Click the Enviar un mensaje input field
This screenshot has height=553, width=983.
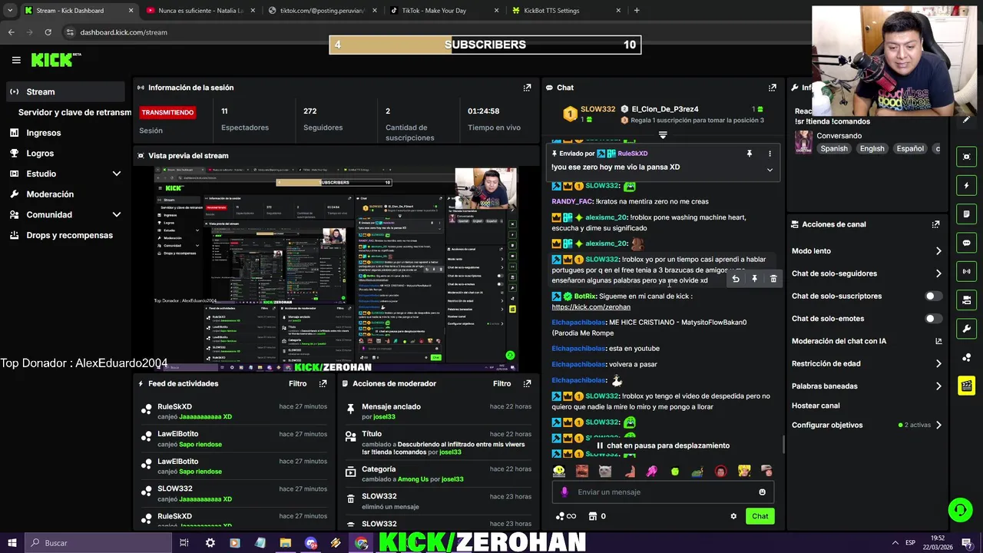[x=664, y=492]
